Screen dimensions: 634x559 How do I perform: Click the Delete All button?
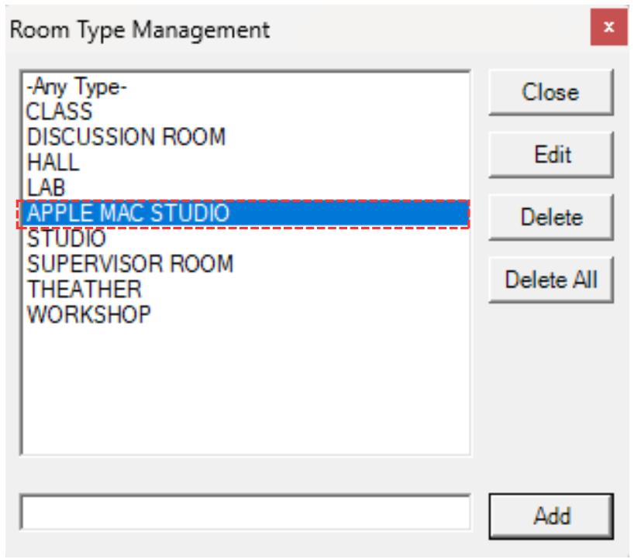coord(551,279)
